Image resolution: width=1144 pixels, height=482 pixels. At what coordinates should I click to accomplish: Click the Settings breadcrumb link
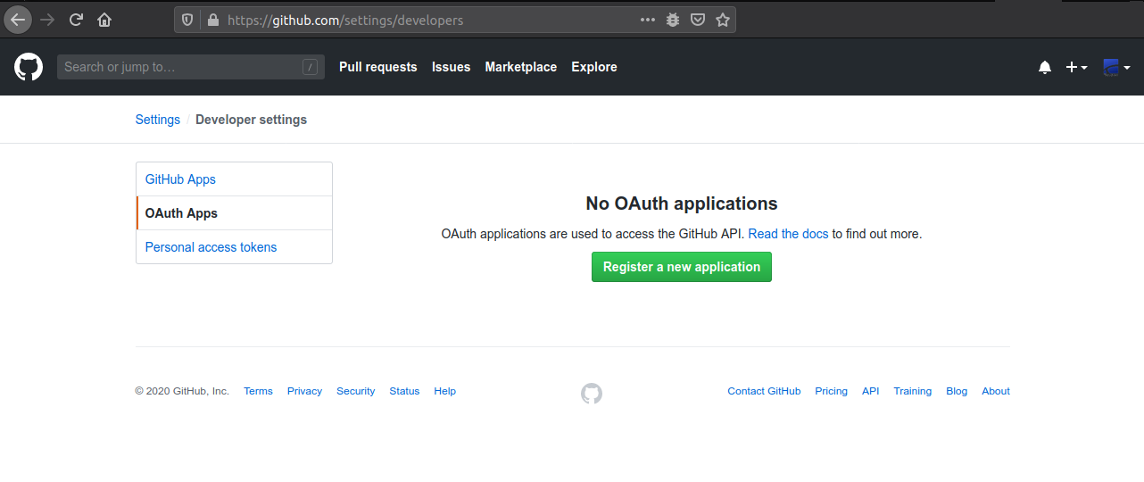pyautogui.click(x=157, y=120)
